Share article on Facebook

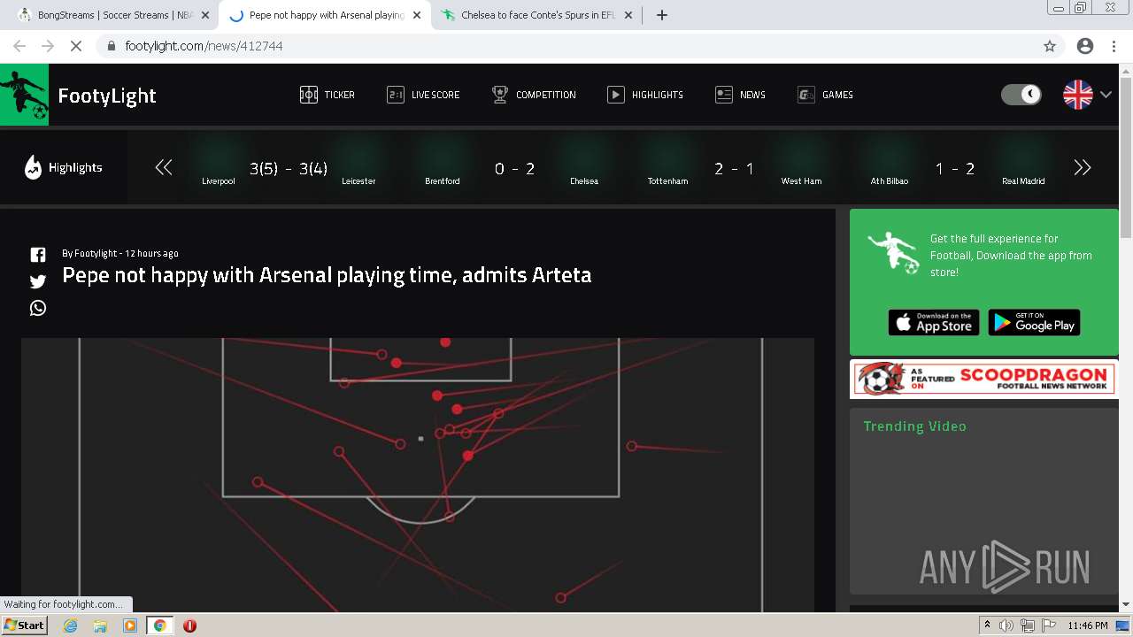pyautogui.click(x=38, y=255)
